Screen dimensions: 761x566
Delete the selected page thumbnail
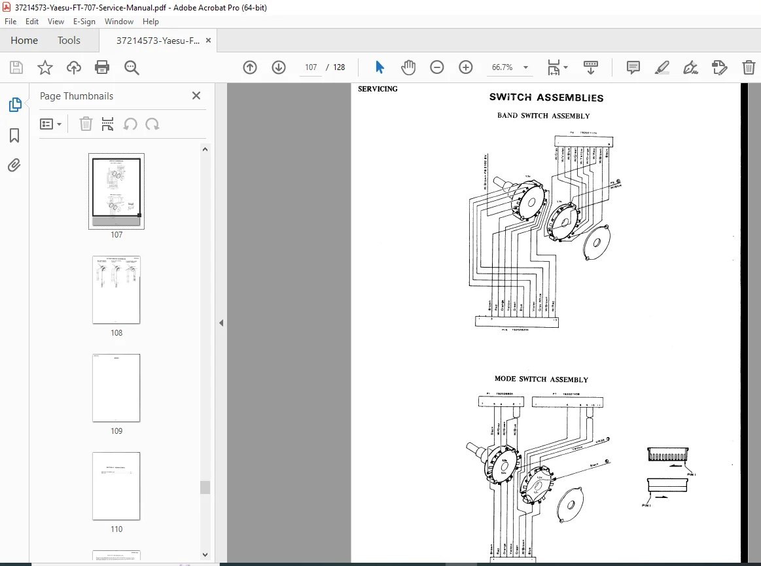point(86,124)
